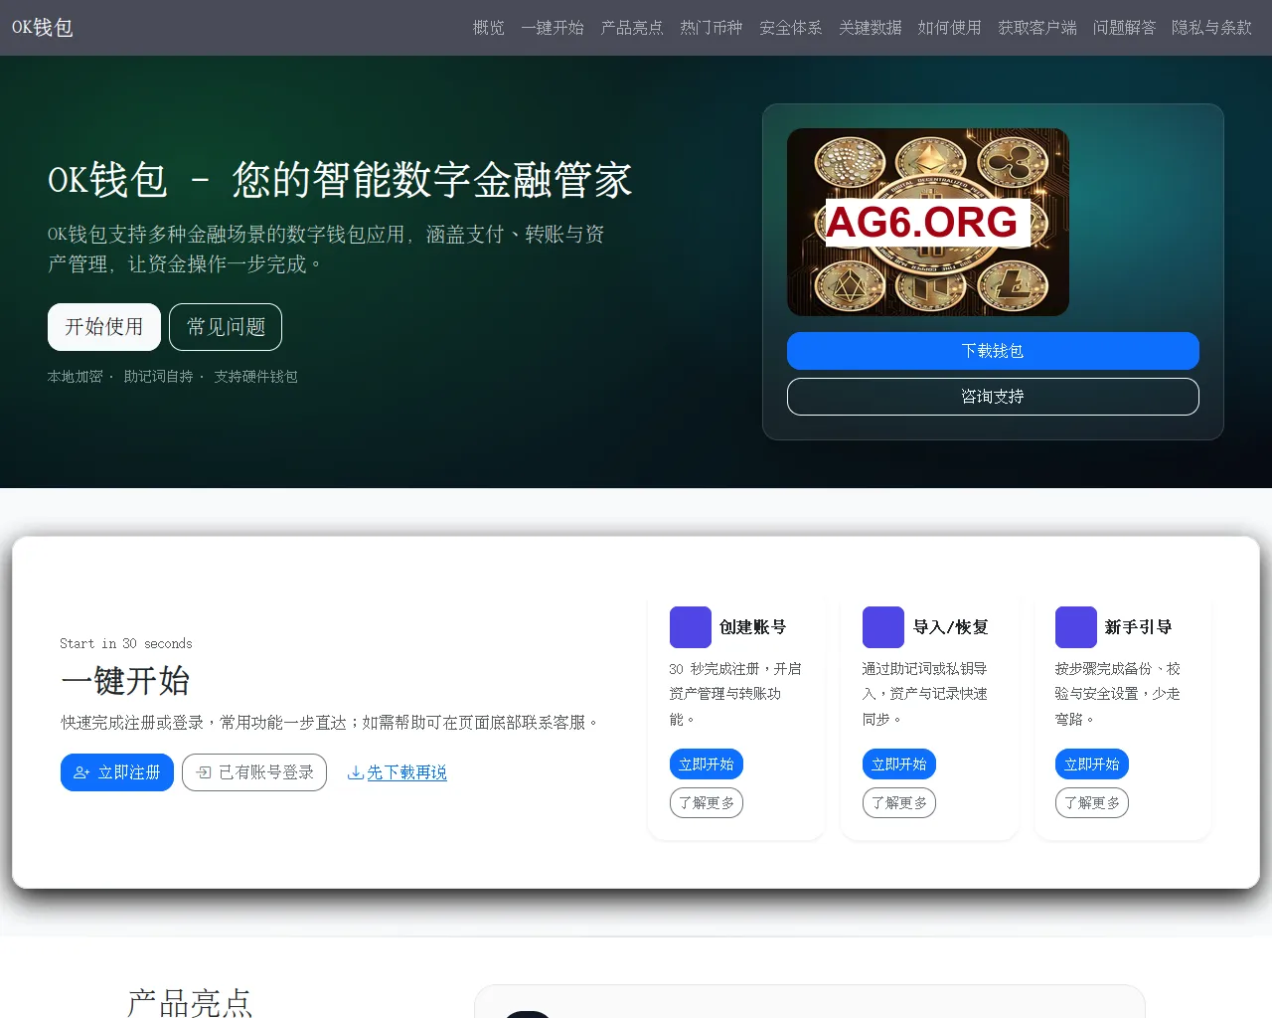Image resolution: width=1272 pixels, height=1018 pixels.
Task: Click 立即开始 on the 创建账号 card
Action: [707, 764]
